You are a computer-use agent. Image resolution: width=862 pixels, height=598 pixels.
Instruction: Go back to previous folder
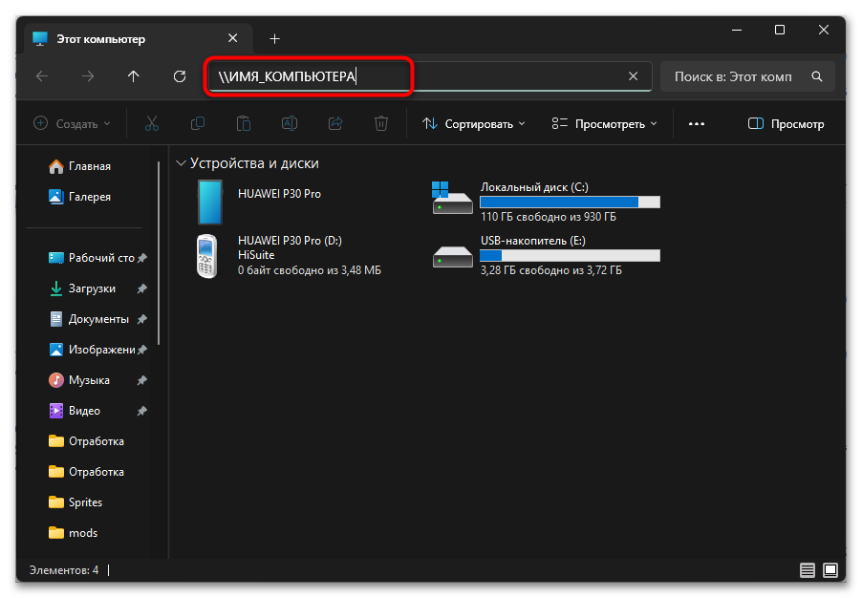(x=42, y=76)
